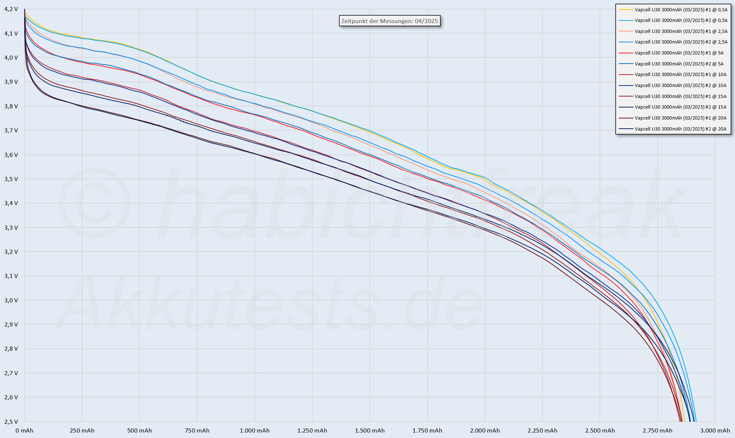Click the 3,0 V y-axis label
Viewport: 735px width, 438px height.
coord(11,300)
